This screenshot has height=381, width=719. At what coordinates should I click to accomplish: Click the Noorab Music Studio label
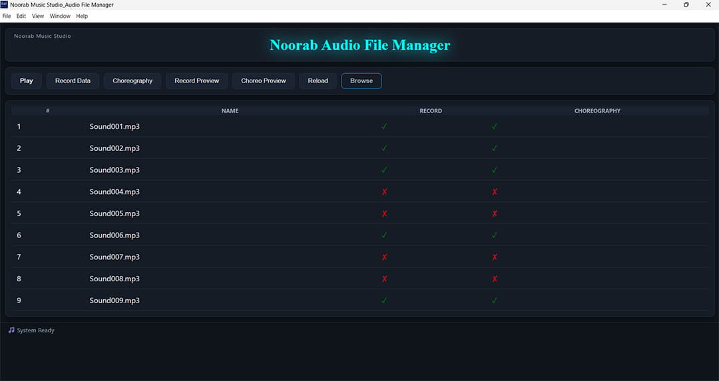click(42, 36)
